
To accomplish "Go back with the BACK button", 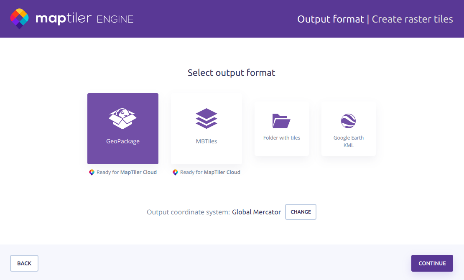I will pyautogui.click(x=24, y=263).
